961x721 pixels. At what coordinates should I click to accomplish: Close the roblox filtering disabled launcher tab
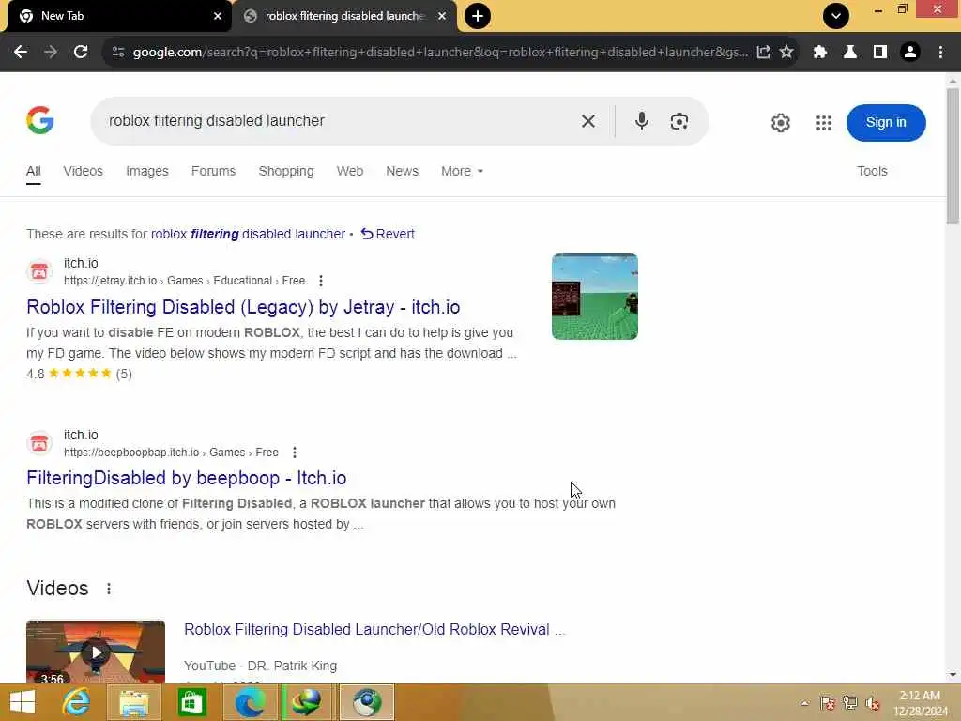coord(442,16)
